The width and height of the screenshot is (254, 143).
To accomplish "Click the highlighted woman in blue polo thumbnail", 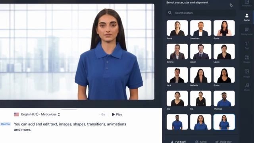I will [224, 122].
